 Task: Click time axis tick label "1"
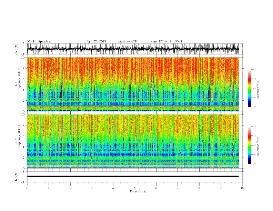(49, 188)
